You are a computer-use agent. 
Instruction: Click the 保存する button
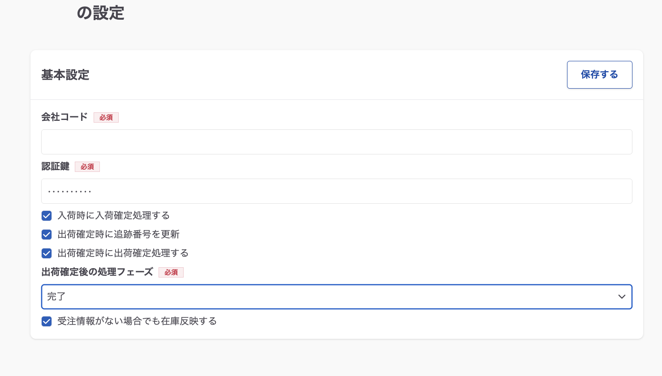pyautogui.click(x=599, y=75)
